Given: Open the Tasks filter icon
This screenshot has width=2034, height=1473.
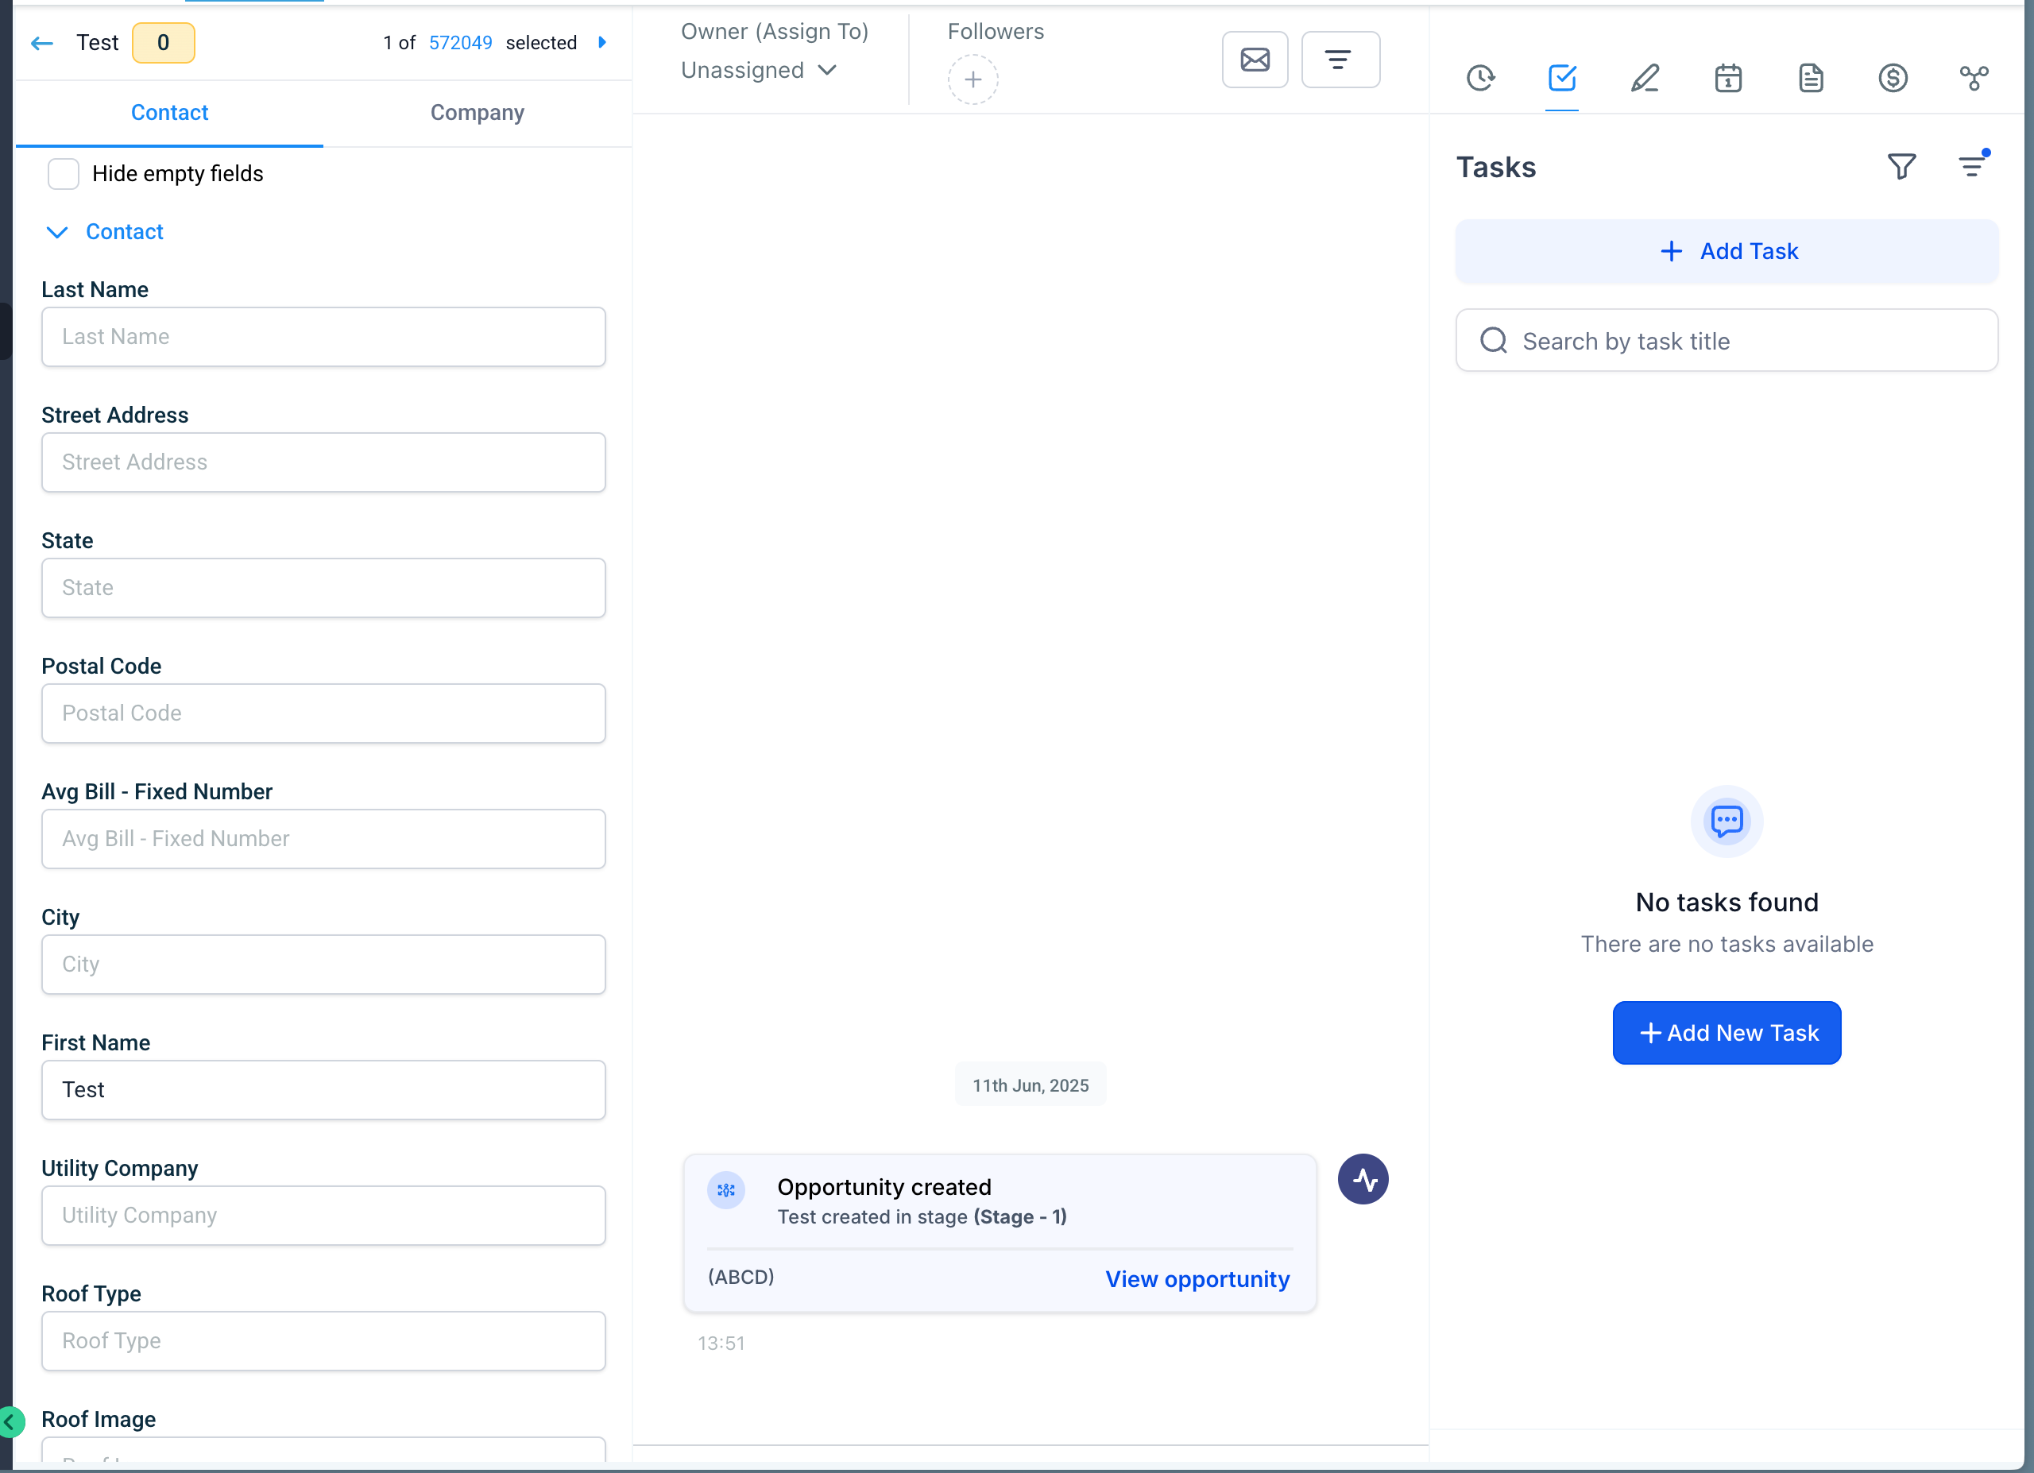Looking at the screenshot, I should [x=1902, y=166].
